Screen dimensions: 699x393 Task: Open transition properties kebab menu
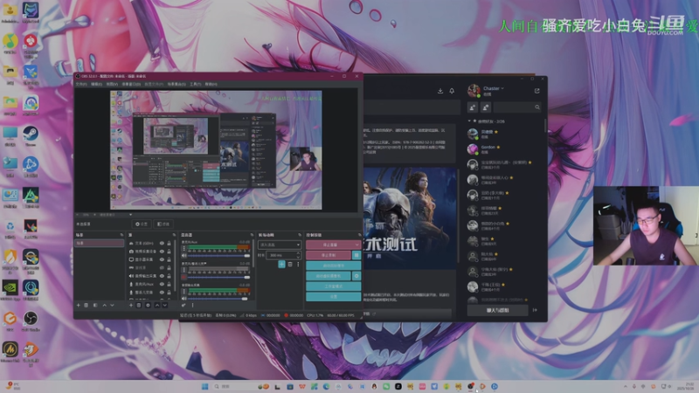coord(298,265)
